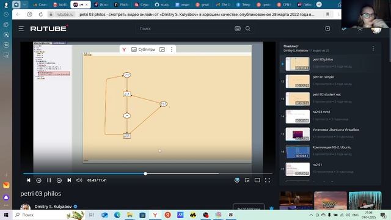The height and width of the screenshot is (220, 391).
Task: Skip forward ten seconds in the video
Action: pyautogui.click(x=59, y=180)
